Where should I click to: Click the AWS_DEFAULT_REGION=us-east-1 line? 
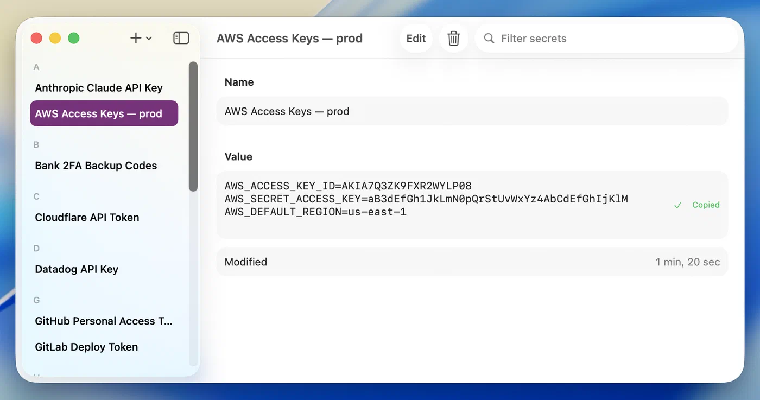pos(315,212)
